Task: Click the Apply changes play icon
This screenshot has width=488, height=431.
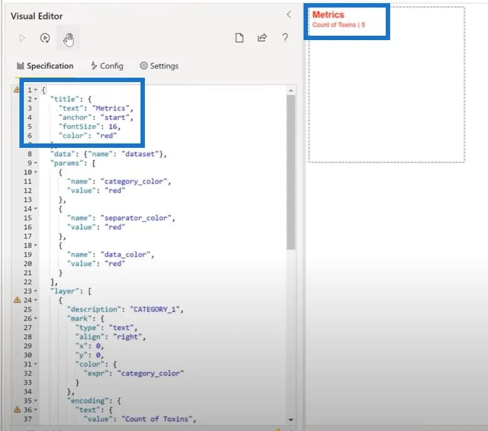Action: click(x=22, y=38)
